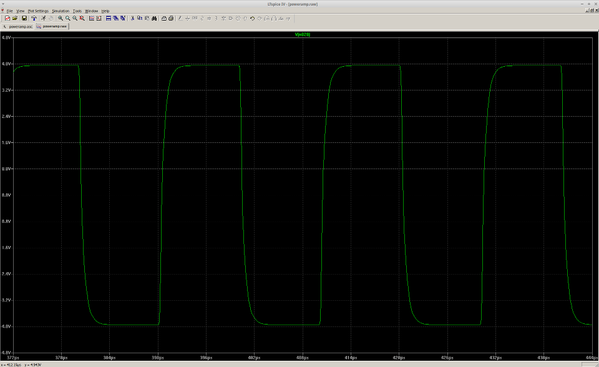599x367 pixels.
Task: Open the Simulation menu
Action: tap(61, 11)
